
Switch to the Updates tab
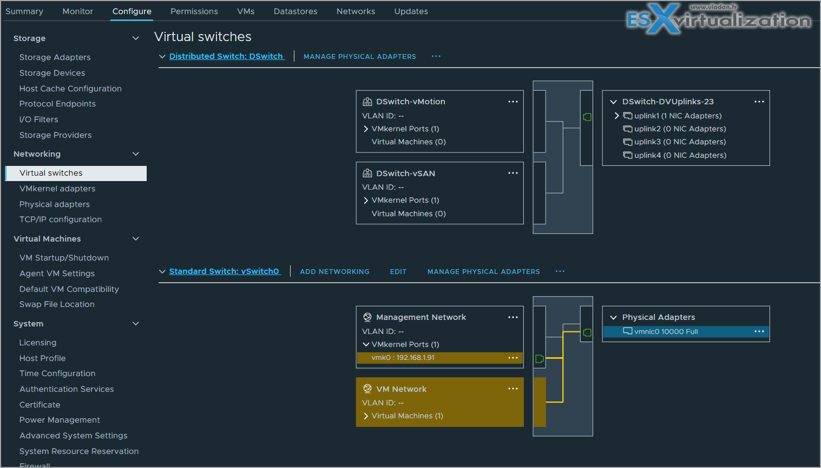(411, 11)
